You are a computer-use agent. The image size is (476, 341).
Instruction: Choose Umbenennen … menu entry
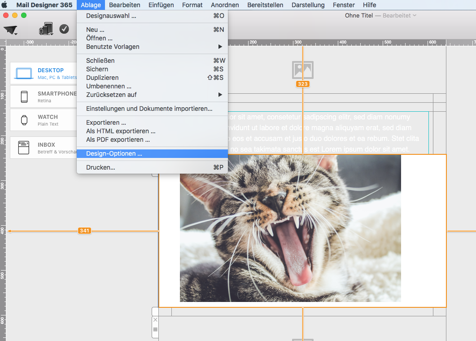pos(153,86)
